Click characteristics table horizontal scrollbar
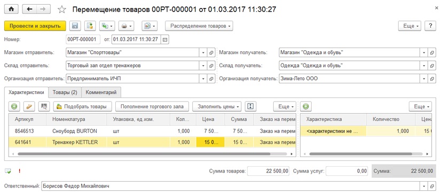Image resolution: width=443 pixels, height=195 pixels. (x=361, y=154)
